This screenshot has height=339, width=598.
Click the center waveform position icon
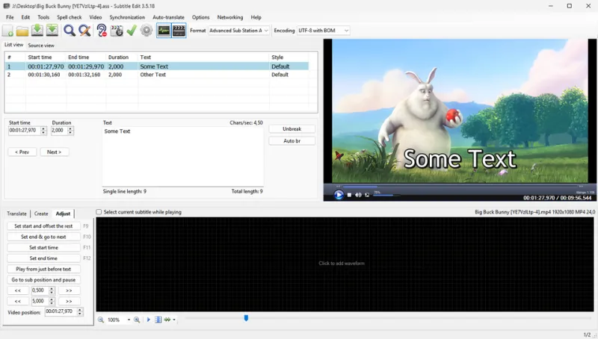(158, 320)
